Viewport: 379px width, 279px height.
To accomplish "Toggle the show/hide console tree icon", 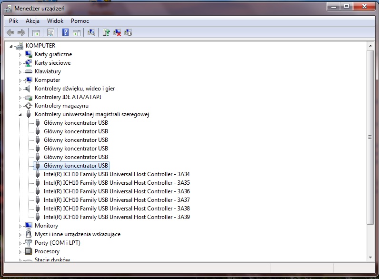I will (36, 33).
